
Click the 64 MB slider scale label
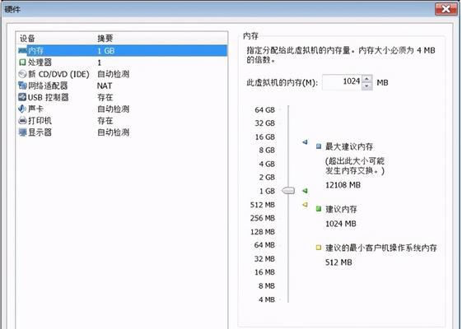click(264, 245)
